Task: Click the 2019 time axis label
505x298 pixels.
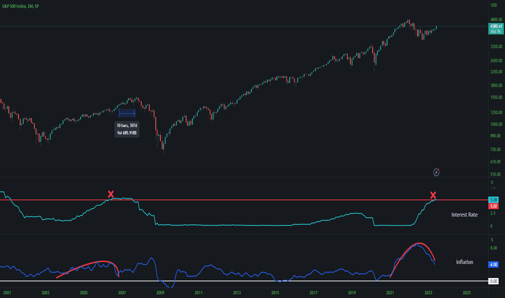Action: [x=352, y=293]
